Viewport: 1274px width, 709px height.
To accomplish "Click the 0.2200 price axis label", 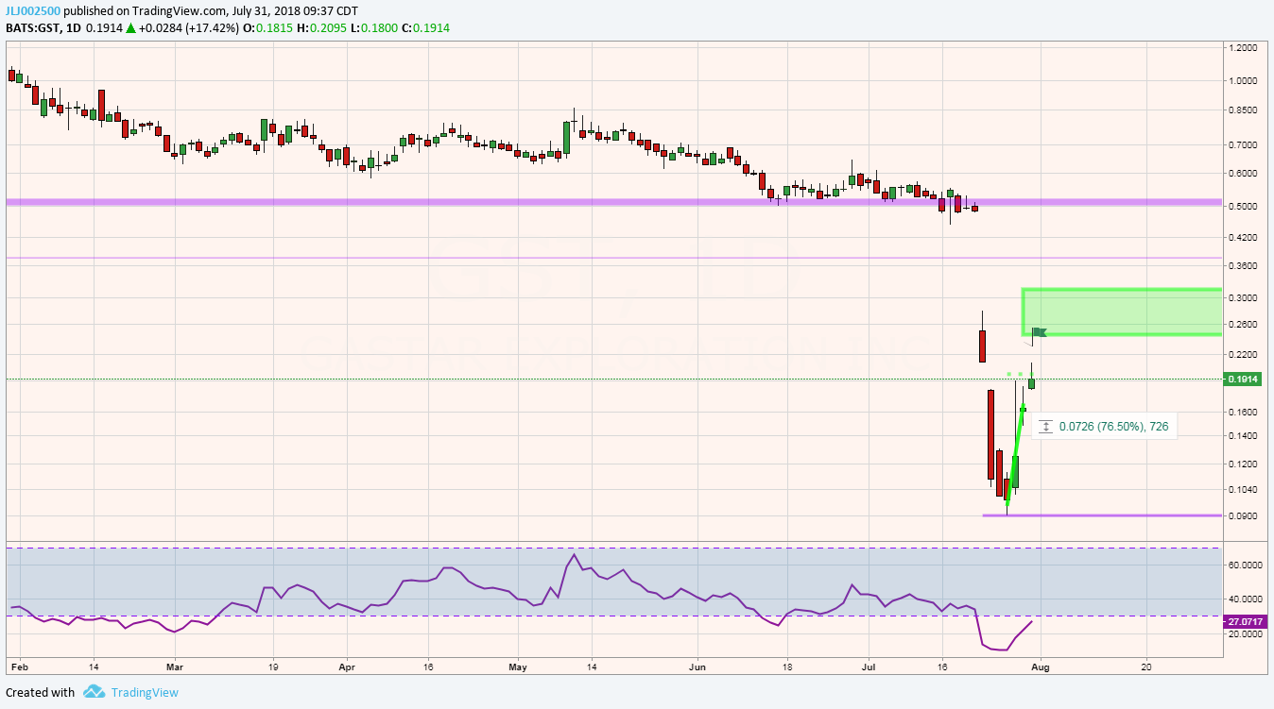I will pyautogui.click(x=1244, y=355).
